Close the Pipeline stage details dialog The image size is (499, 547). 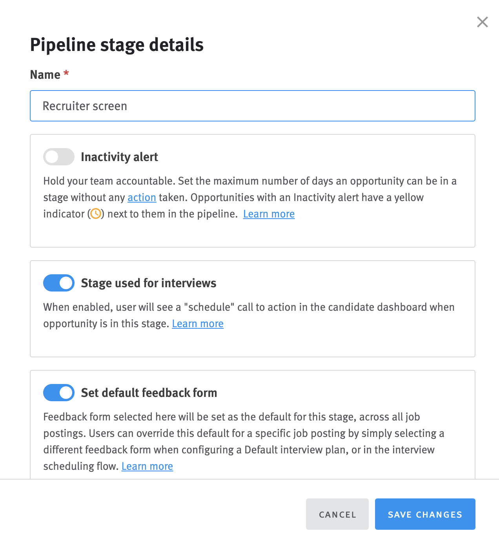point(482,22)
